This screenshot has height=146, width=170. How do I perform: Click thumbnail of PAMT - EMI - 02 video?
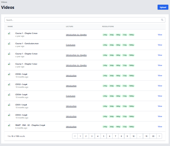point(9,125)
